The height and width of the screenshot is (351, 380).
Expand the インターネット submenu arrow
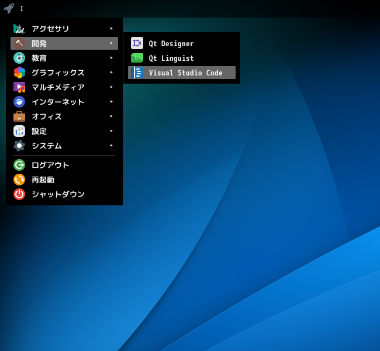click(x=112, y=102)
